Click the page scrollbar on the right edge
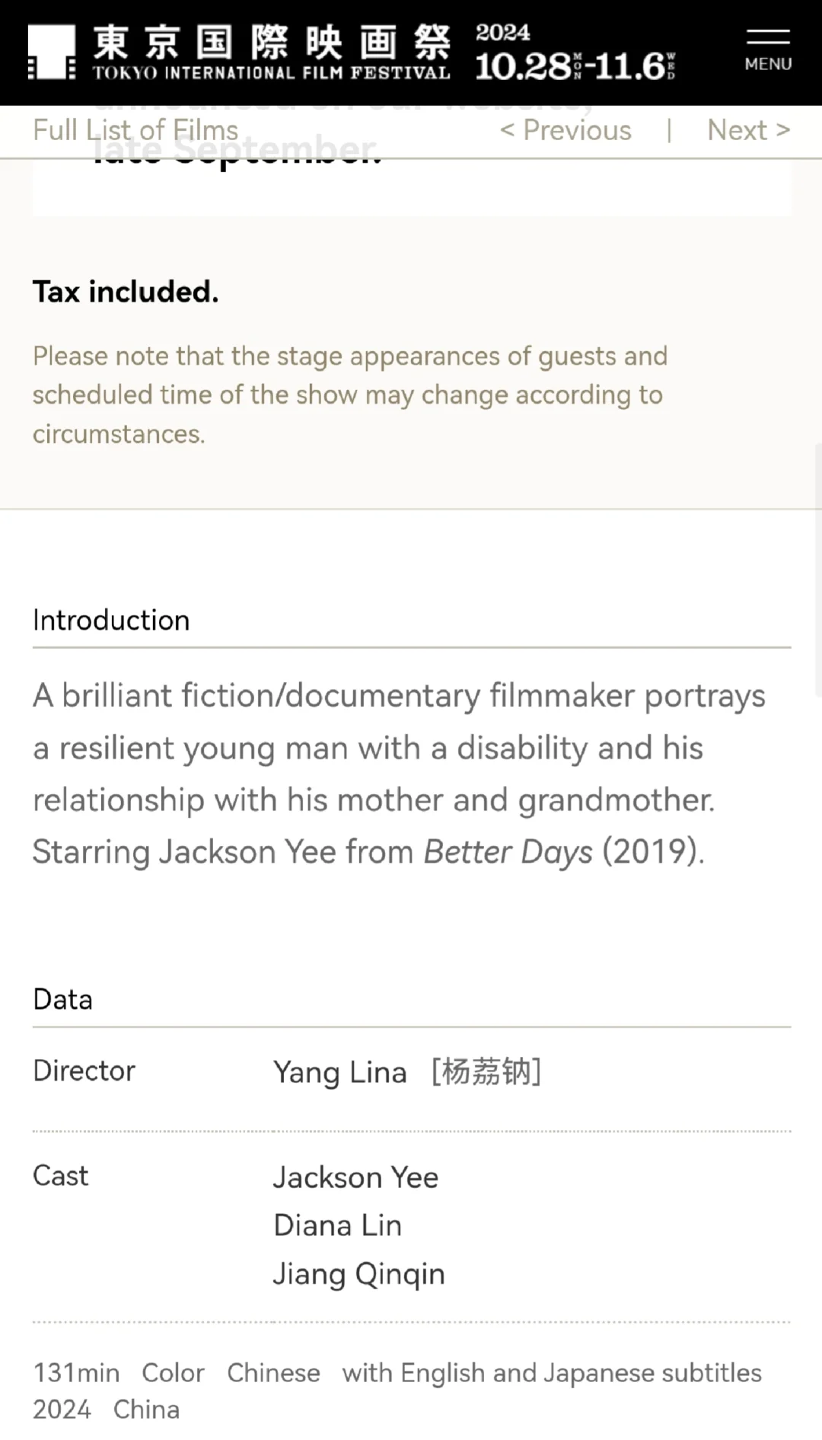This screenshot has height=1440, width=822. [817, 571]
